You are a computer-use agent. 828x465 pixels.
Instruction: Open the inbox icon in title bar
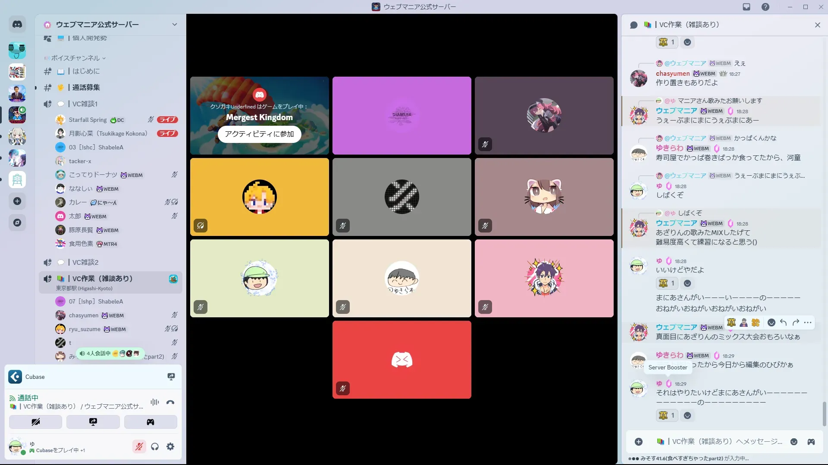746,7
